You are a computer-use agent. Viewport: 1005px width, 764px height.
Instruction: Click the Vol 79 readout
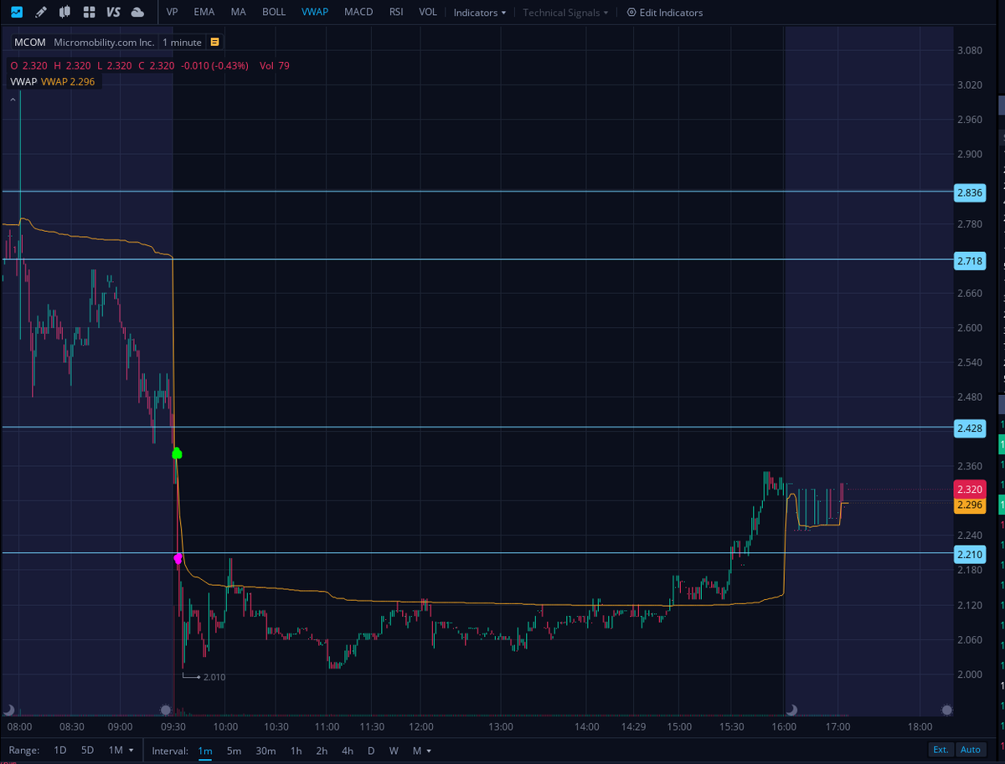275,65
